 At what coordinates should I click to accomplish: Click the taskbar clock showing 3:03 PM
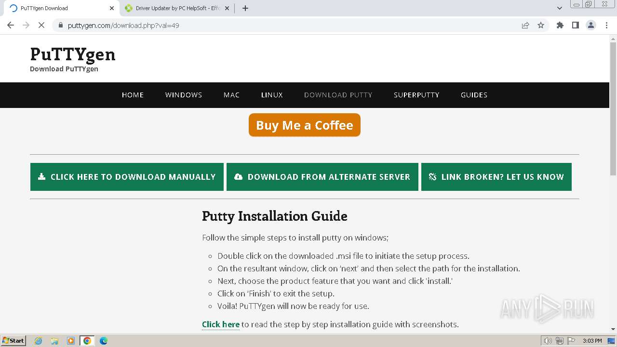pos(592,341)
